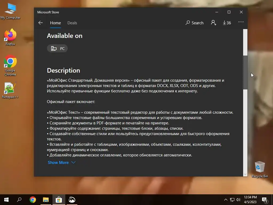Open Chrome from the taskbar
This screenshot has height=205, width=273.
(33, 200)
